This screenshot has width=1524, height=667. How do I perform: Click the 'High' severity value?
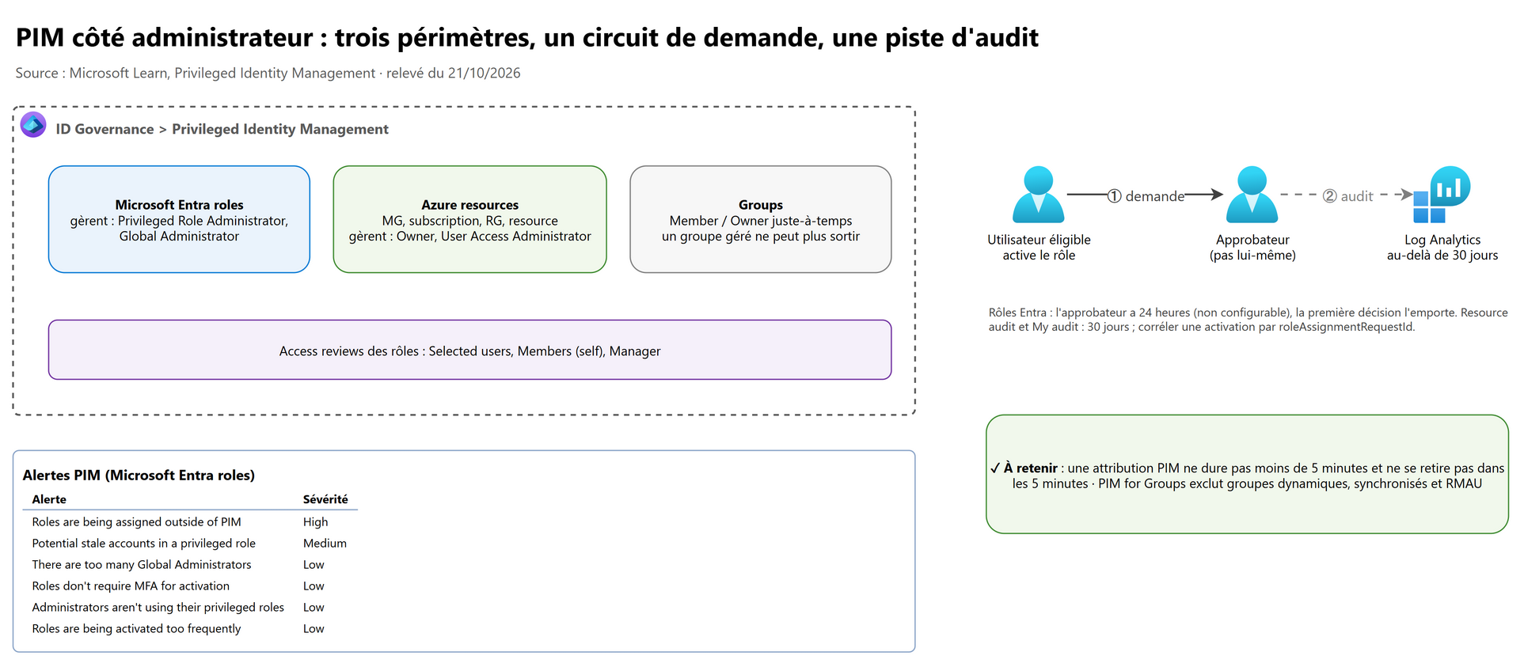[x=315, y=521]
